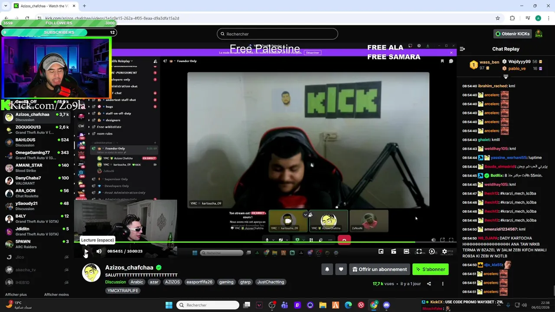
Task: Click Offrir un abonnement
Action: coord(379,270)
